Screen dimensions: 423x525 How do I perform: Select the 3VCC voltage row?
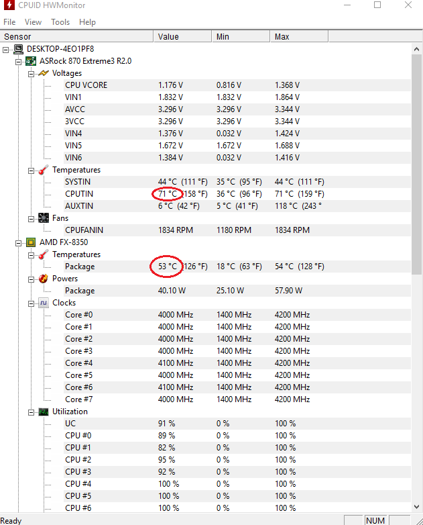click(x=237, y=122)
